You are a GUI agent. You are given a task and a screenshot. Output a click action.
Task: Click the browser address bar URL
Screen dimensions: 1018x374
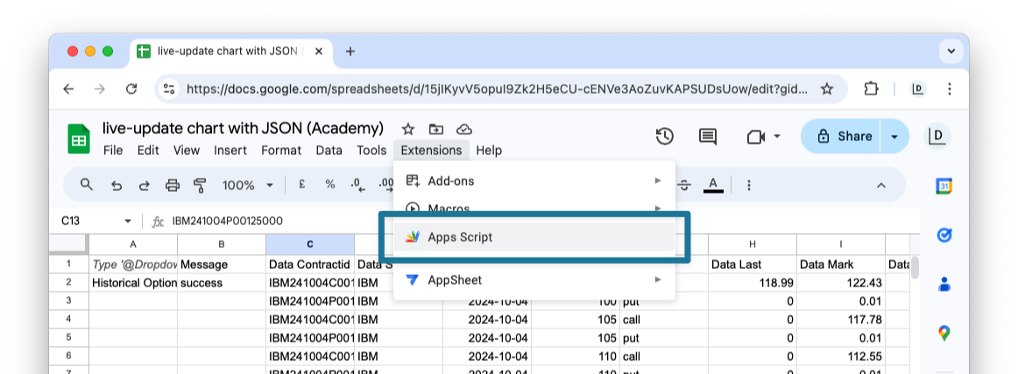(x=497, y=89)
